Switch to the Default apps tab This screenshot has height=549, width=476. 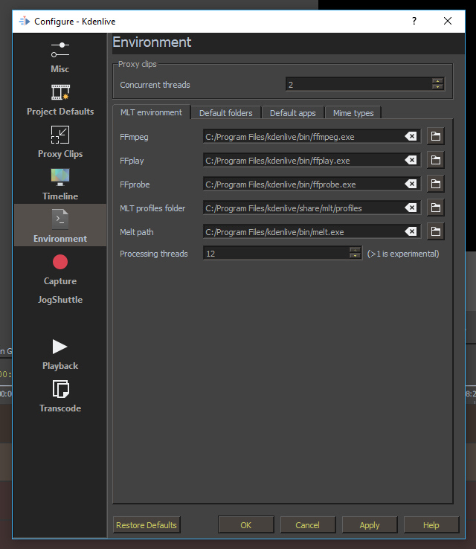coord(292,113)
